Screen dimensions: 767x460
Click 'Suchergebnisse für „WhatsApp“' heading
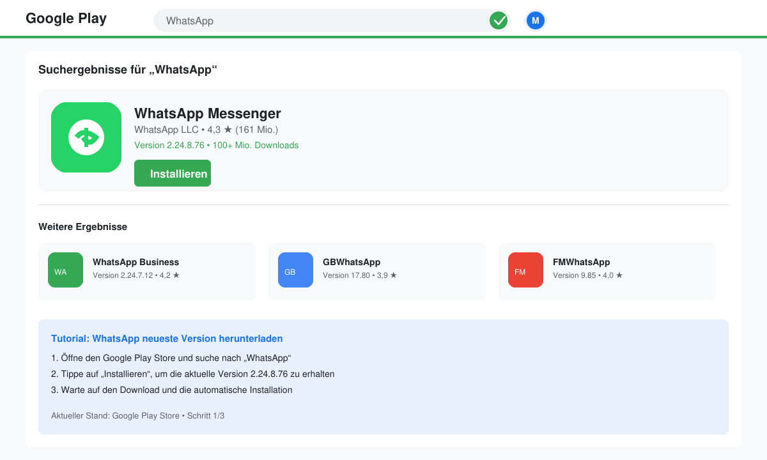pyautogui.click(x=128, y=70)
